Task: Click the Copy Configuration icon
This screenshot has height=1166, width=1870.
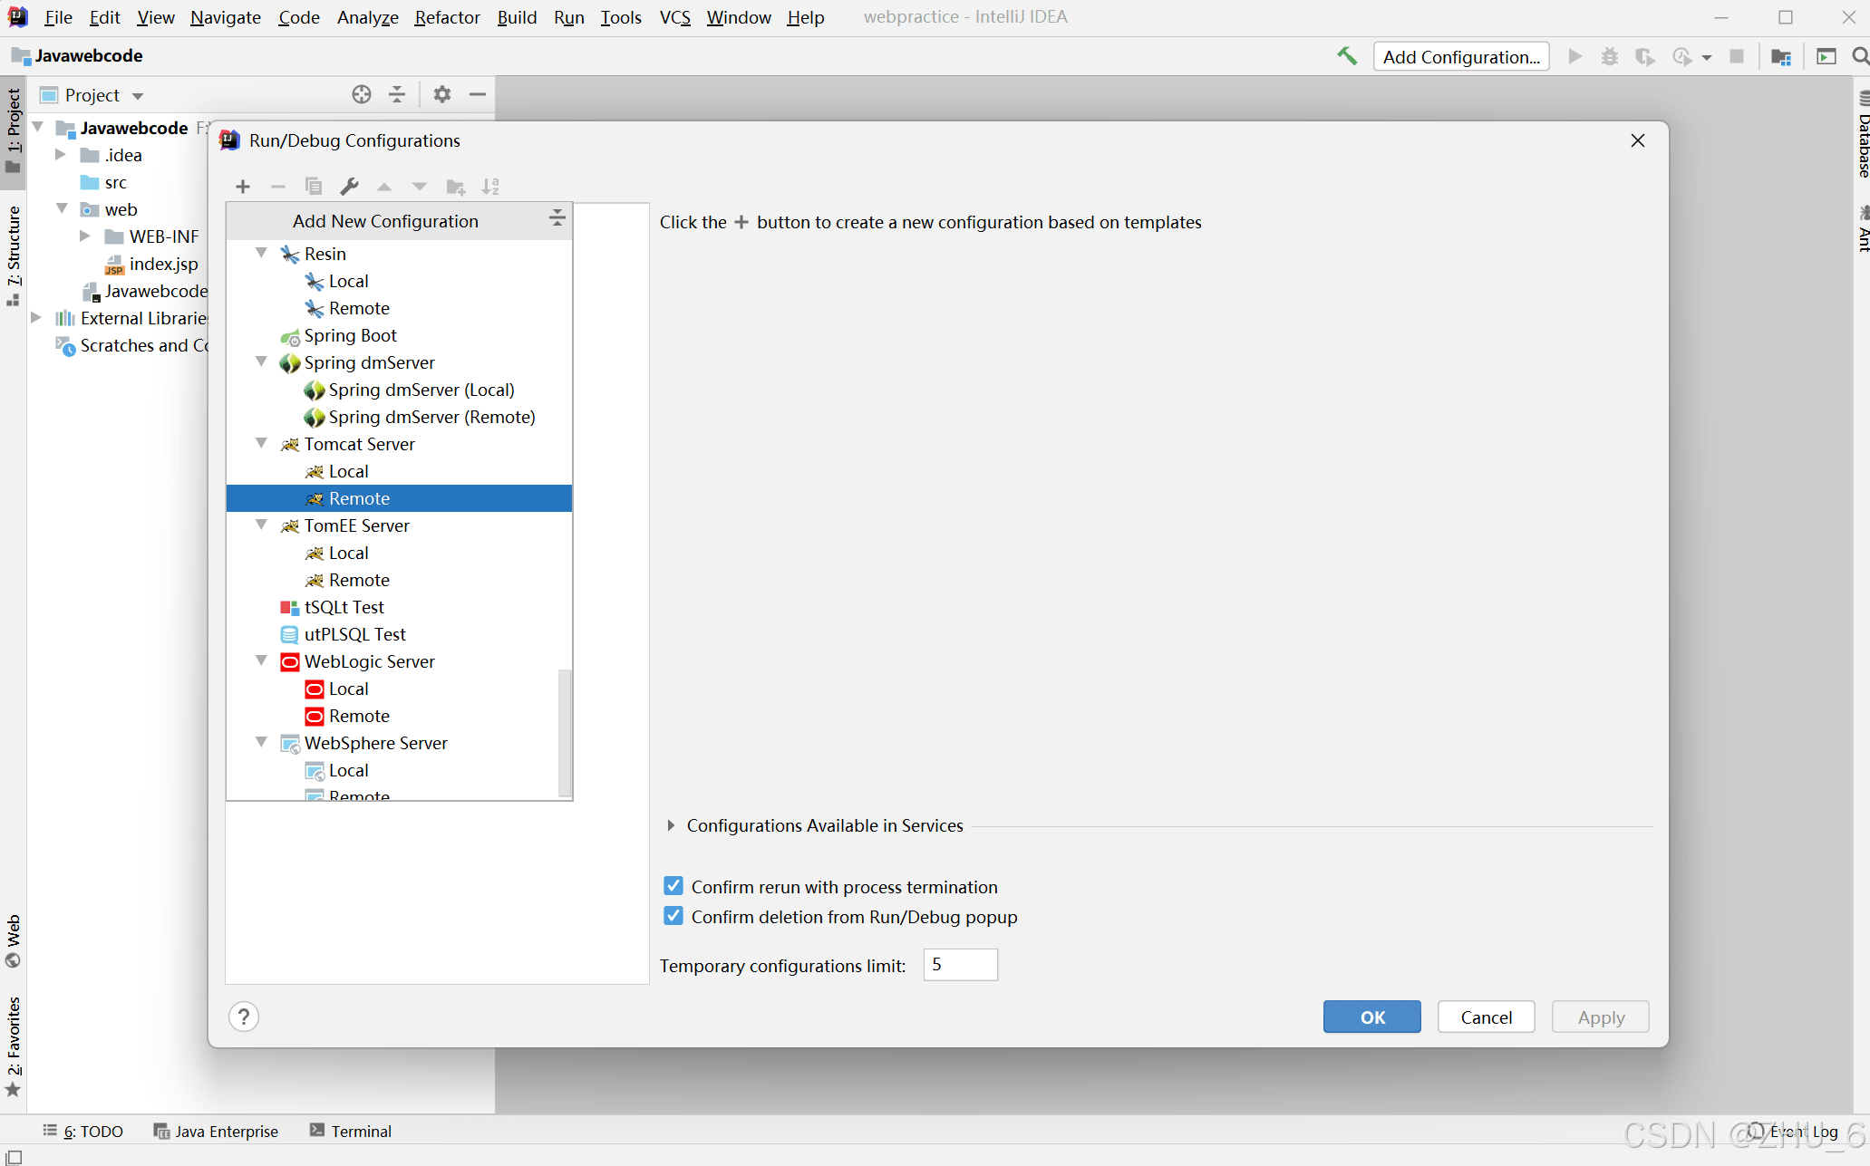Action: pos(314,187)
